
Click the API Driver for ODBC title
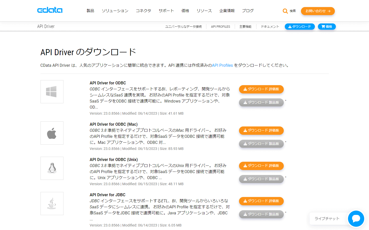click(108, 83)
